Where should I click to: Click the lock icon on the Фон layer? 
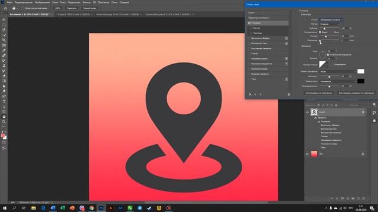pyautogui.click(x=363, y=154)
